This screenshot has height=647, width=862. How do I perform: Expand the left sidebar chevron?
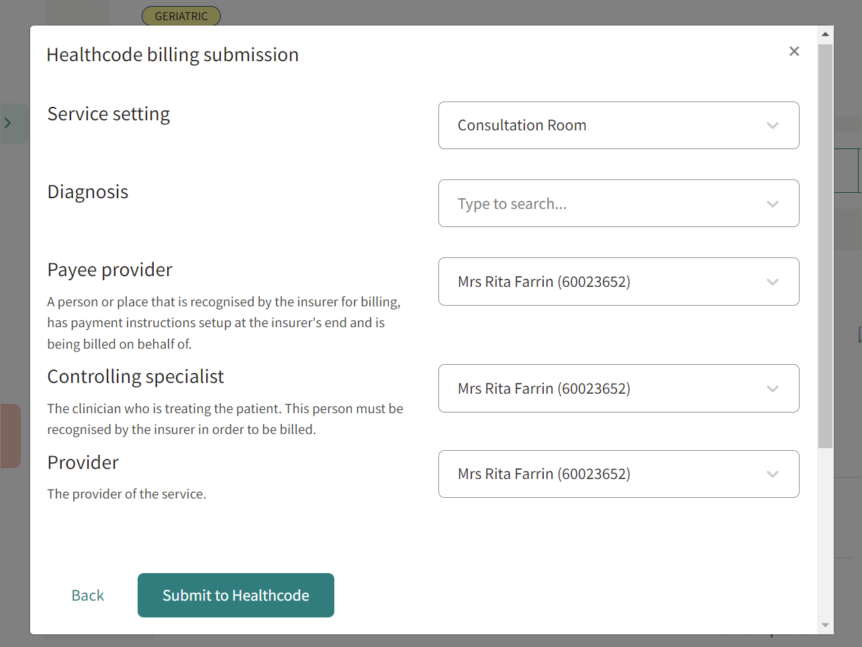tap(8, 123)
